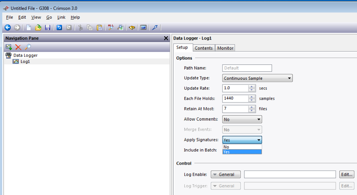Increase Retain At Most files value
This screenshot has width=357, height=195.
pyautogui.click(x=251, y=107)
